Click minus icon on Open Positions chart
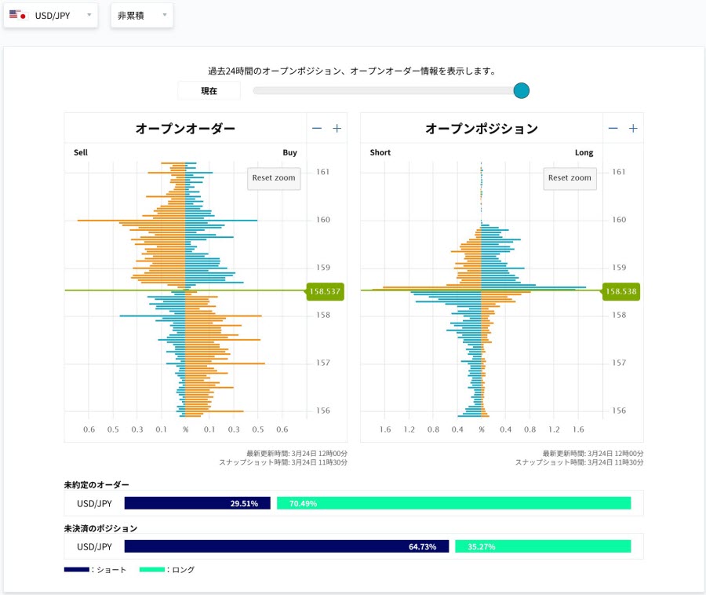 point(613,129)
